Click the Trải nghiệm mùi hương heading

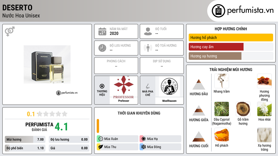click(231, 70)
